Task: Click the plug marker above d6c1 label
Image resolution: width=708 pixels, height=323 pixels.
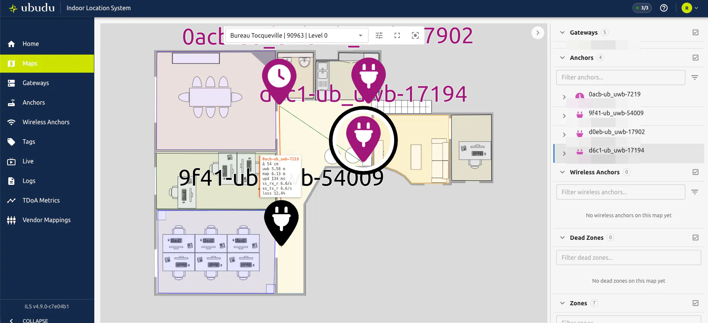Action: 369,80
